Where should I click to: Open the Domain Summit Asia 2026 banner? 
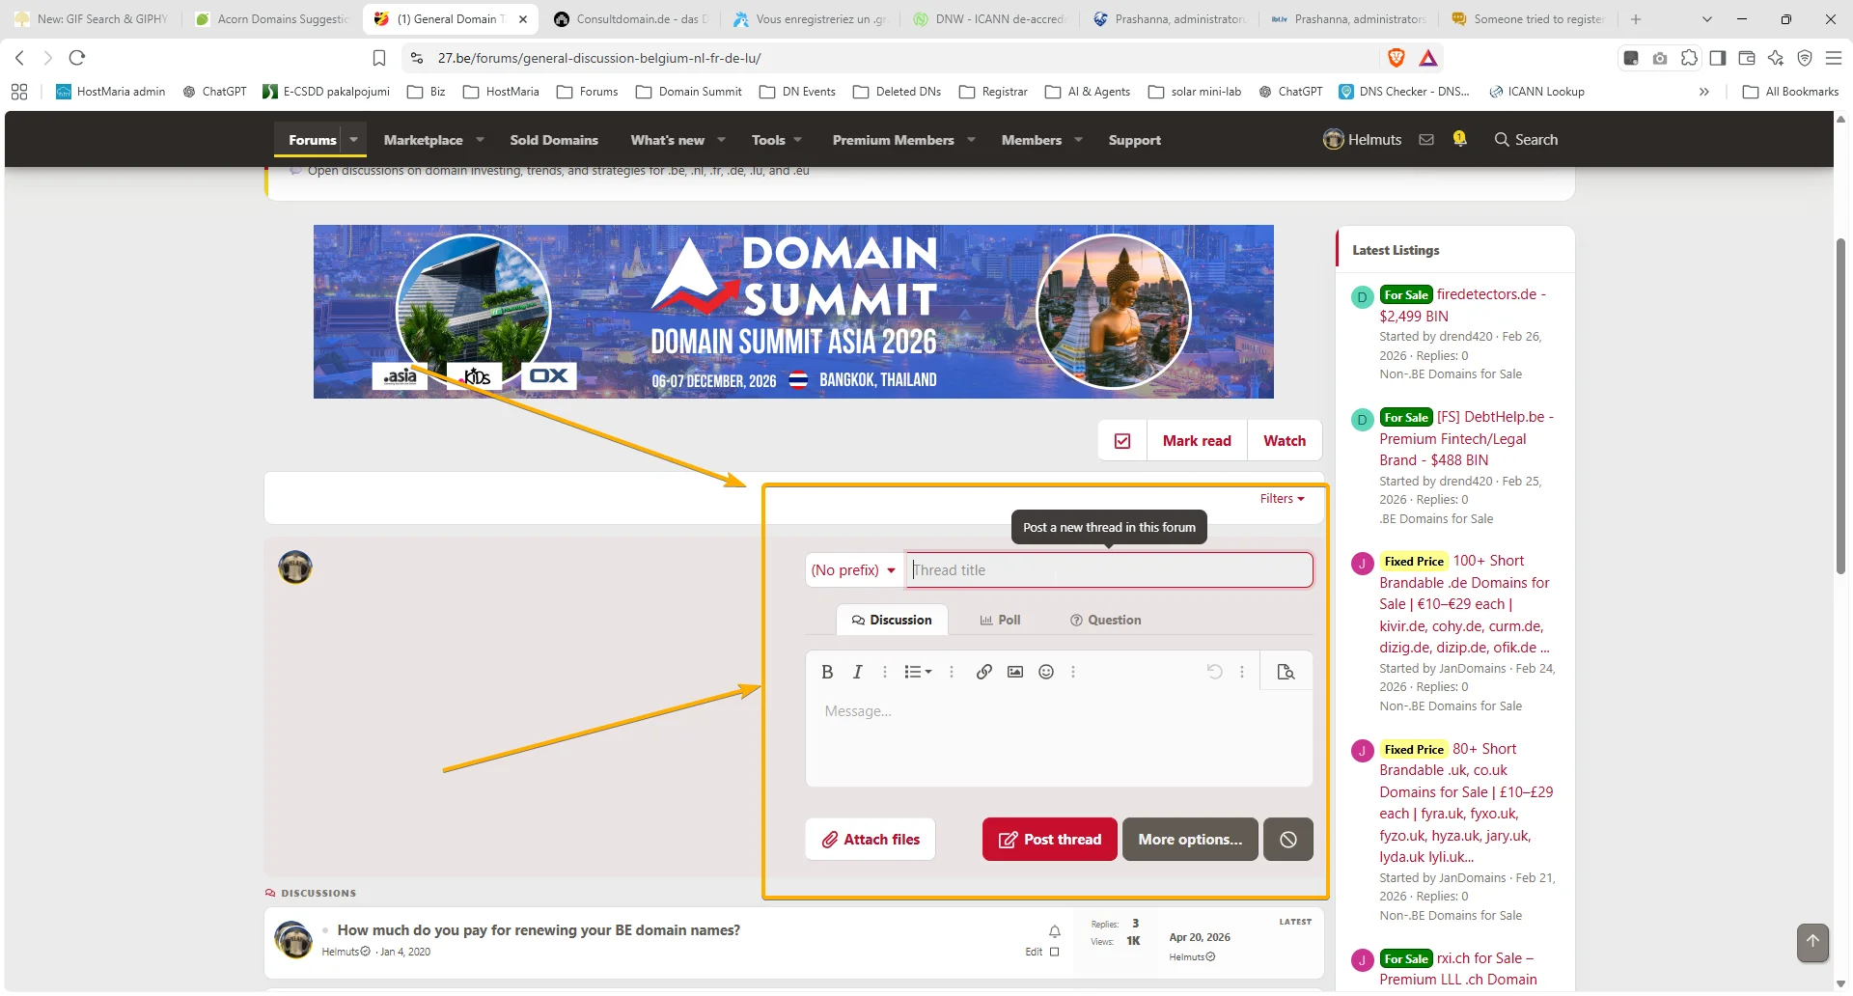click(x=793, y=312)
